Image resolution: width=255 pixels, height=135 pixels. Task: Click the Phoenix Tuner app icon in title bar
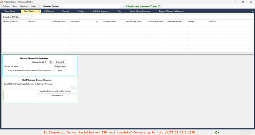click(1, 2)
